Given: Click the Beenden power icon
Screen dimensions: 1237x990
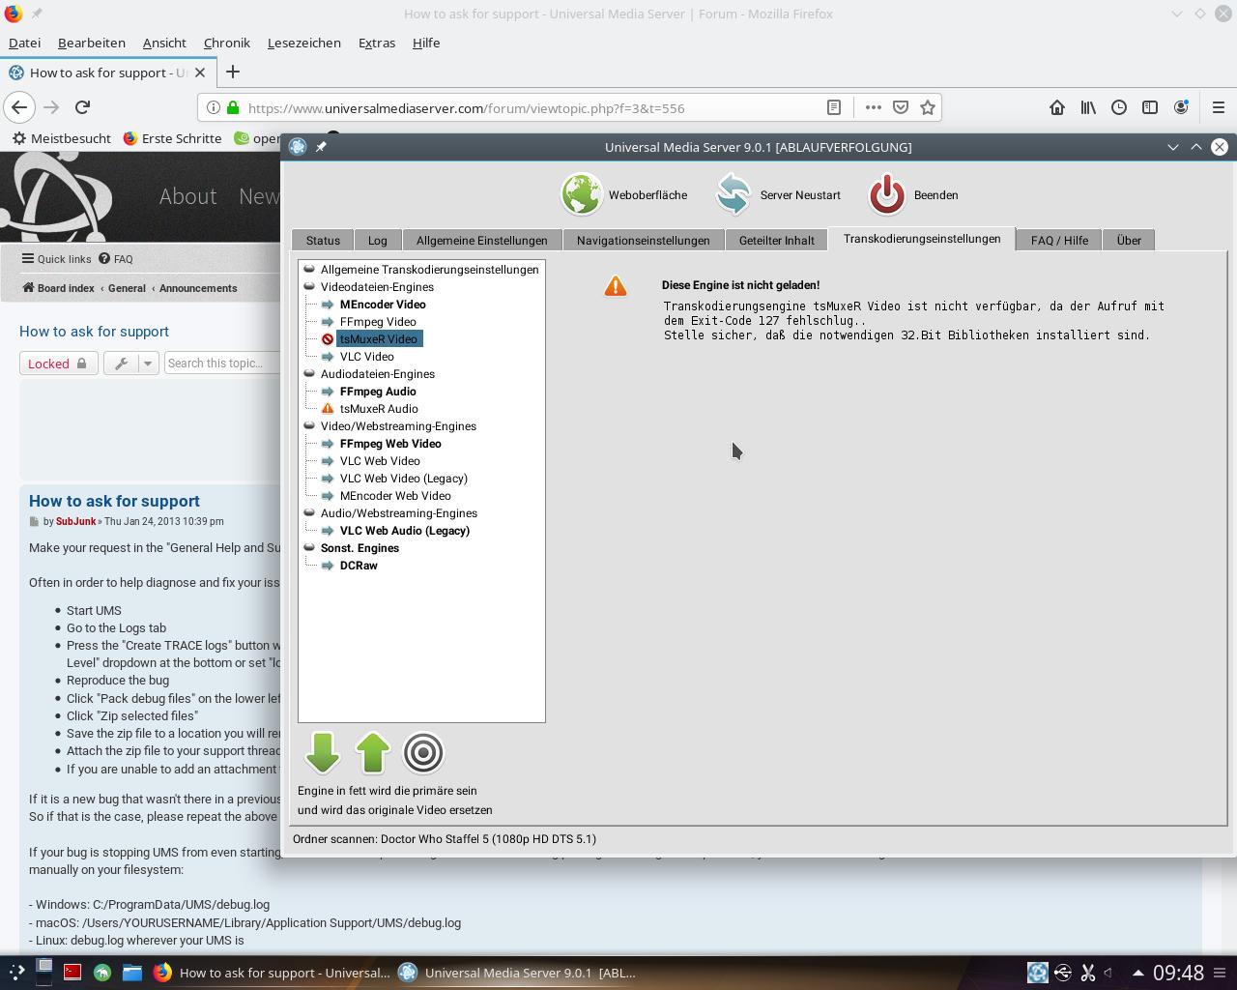Looking at the screenshot, I should [x=886, y=194].
